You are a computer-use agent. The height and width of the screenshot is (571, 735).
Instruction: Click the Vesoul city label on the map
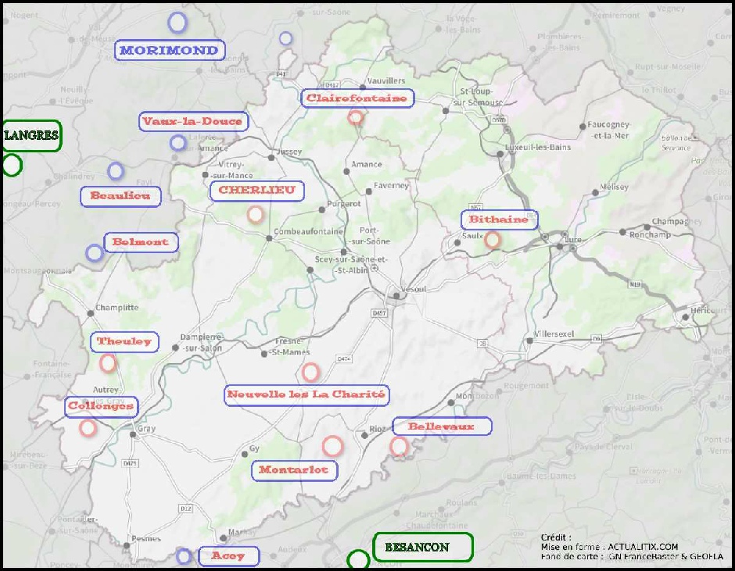coord(413,289)
